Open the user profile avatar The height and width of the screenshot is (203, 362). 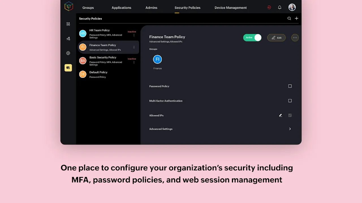point(292,7)
